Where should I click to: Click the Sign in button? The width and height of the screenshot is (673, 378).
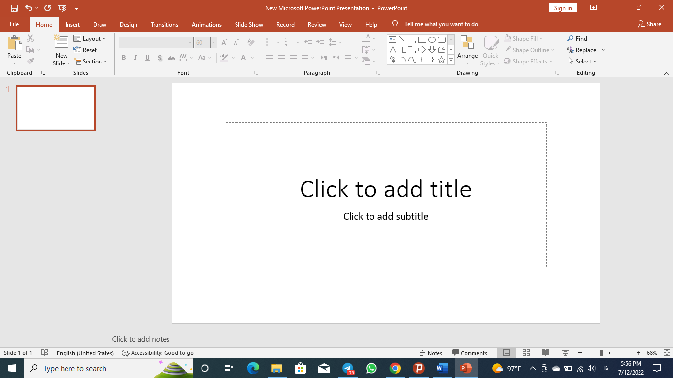[563, 8]
